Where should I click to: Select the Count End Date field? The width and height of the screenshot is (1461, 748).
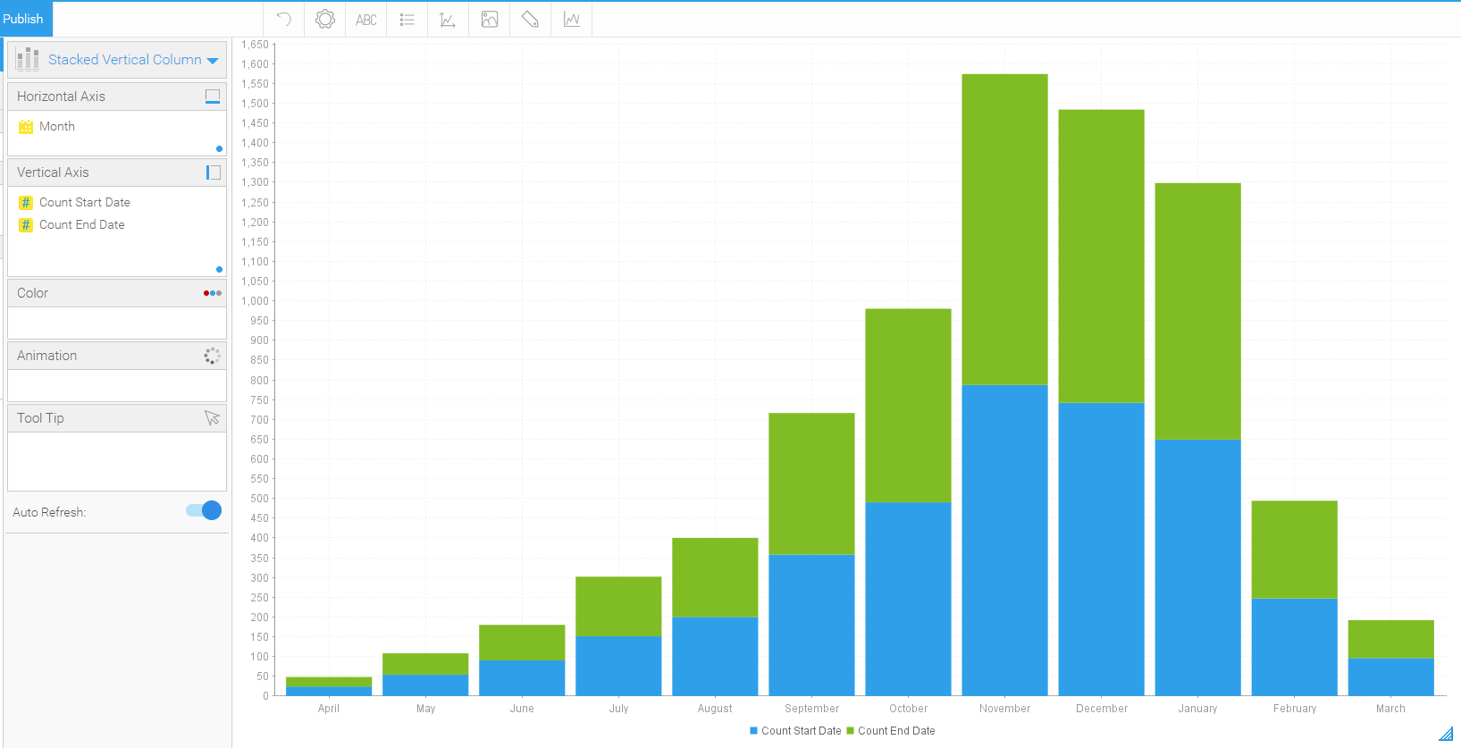82,225
